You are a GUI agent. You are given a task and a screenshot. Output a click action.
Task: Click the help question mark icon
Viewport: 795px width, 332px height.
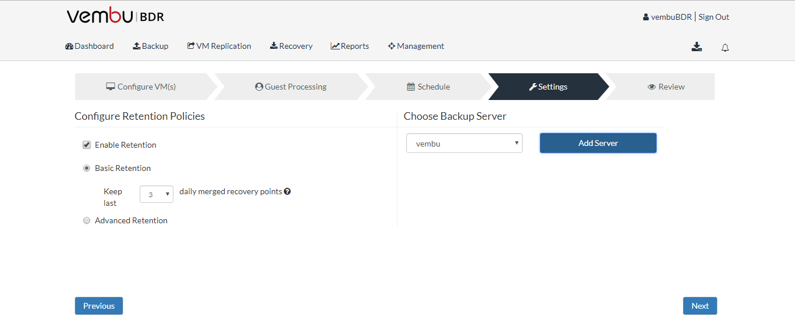click(288, 191)
